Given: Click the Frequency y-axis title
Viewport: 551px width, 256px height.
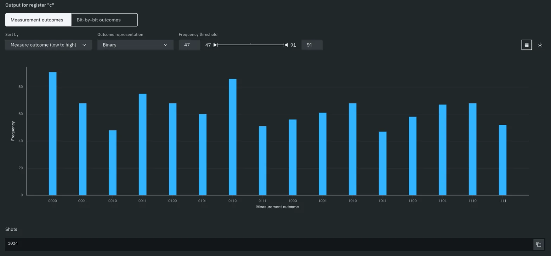Looking at the screenshot, I should coord(13,131).
